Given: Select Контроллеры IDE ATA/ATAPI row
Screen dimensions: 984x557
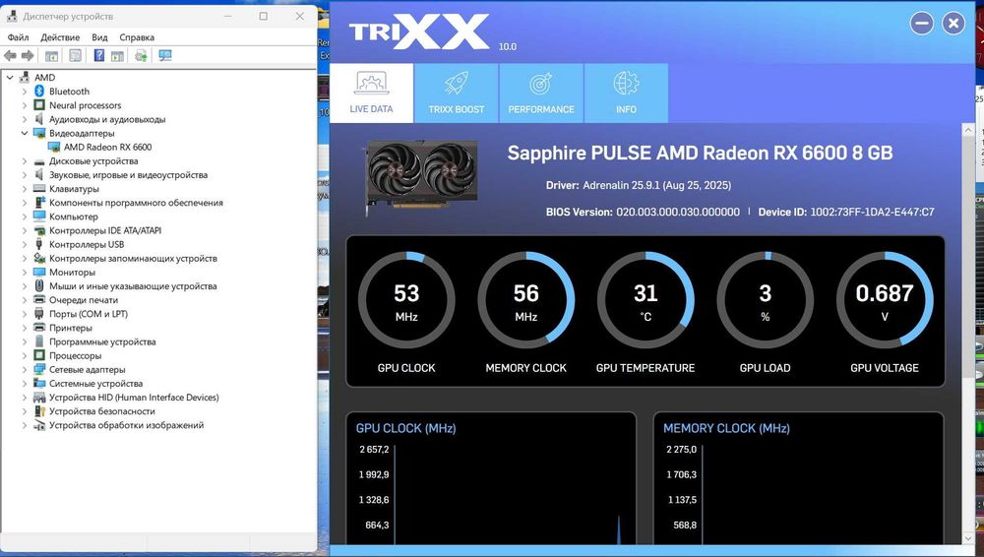Looking at the screenshot, I should point(105,230).
